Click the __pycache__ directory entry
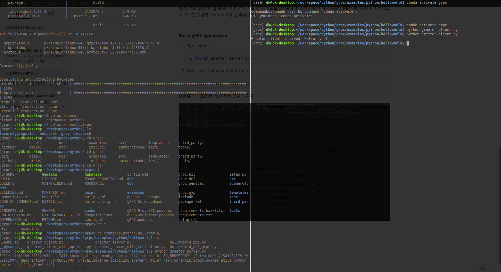 click(x=11, y=247)
